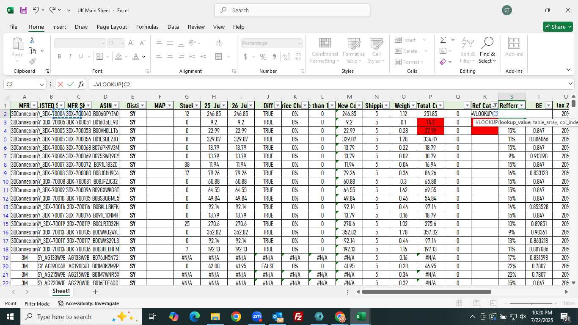Open the ST account profile button
This screenshot has height=325, width=578.
(507, 10)
